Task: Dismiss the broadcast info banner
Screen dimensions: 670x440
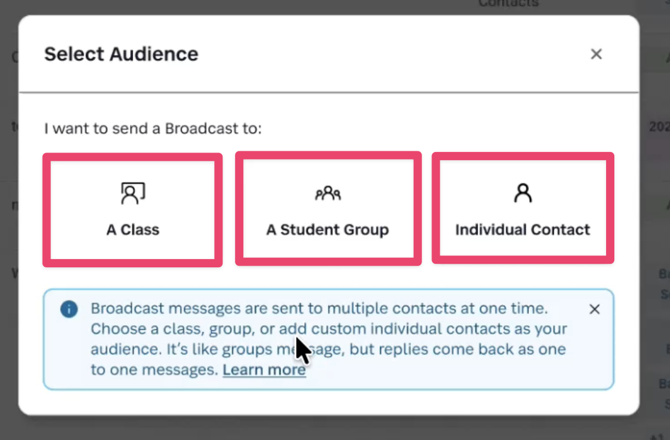Action: pyautogui.click(x=595, y=309)
